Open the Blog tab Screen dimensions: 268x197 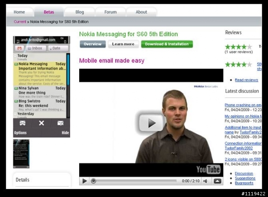tap(80, 12)
